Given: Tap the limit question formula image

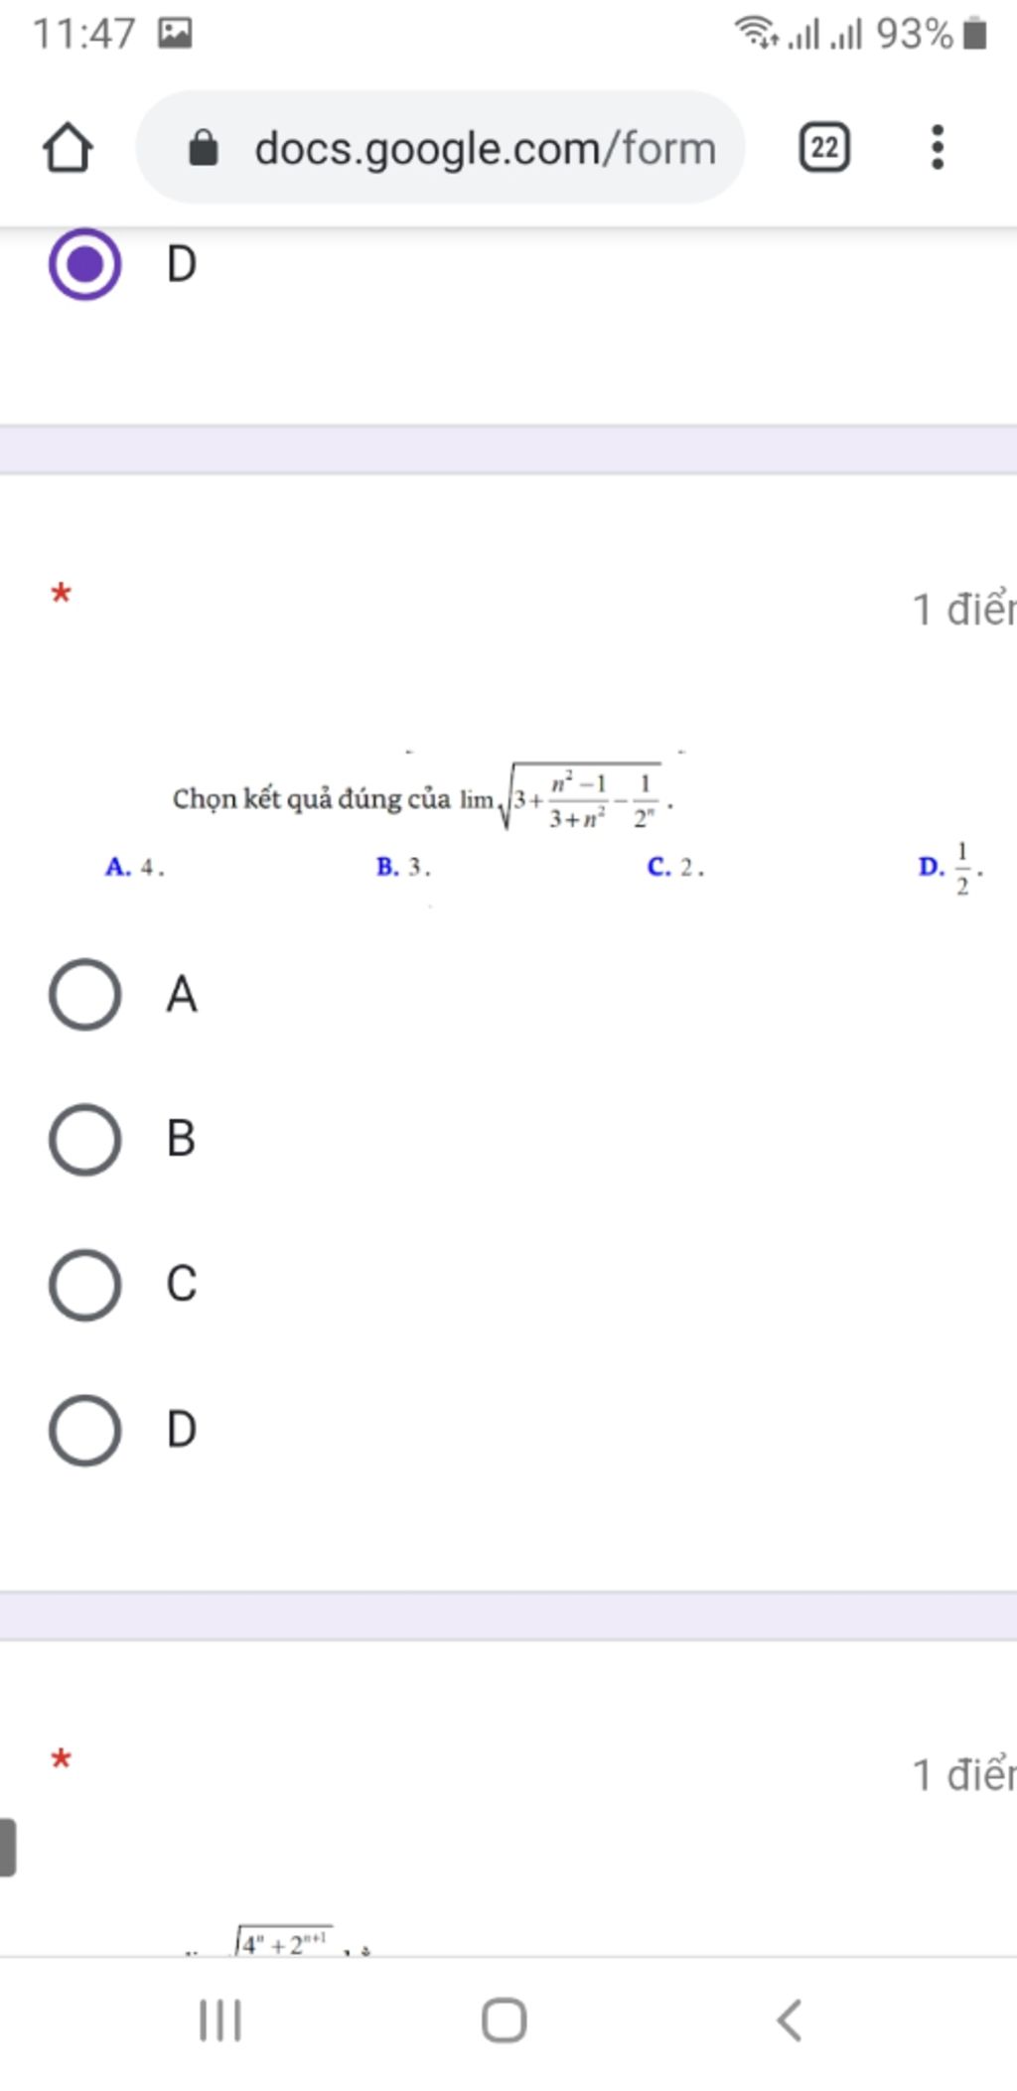Looking at the screenshot, I should (x=423, y=796).
